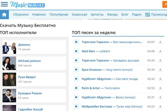Open the Артисты menu item
Screen dimensions: 167x111
click(x=97, y=15)
